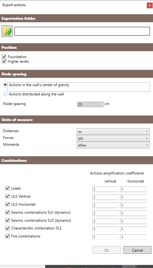Uncheck the Higher levels checkbox
Image resolution: width=153 pixels, height=268 pixels.
point(4,61)
